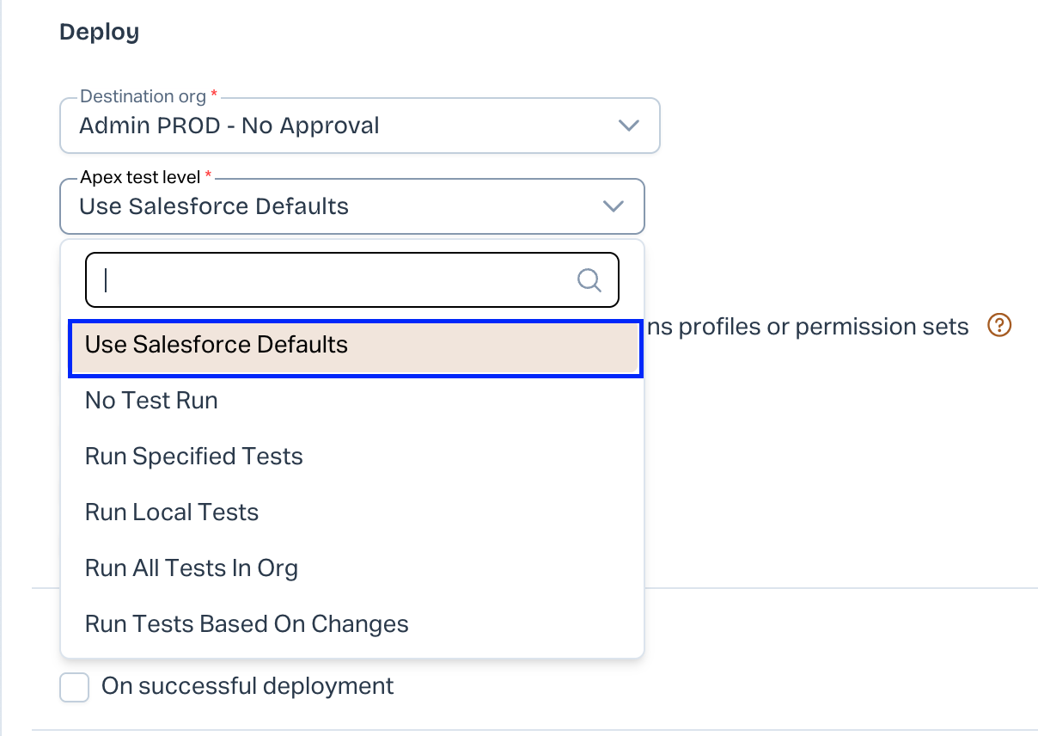Click the Apex test level field value
Screen dimensions: 1038x736
(215, 206)
